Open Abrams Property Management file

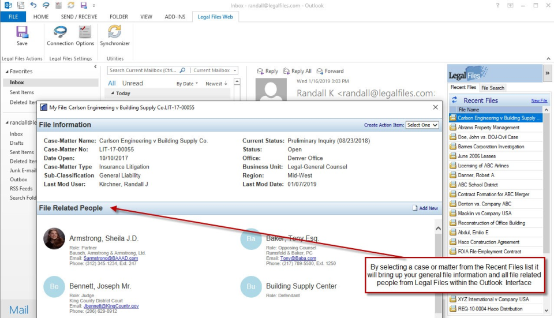tap(488, 127)
